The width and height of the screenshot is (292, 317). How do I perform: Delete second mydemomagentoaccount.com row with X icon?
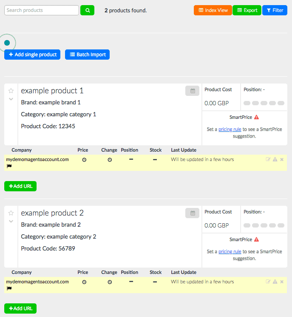tap(282, 282)
